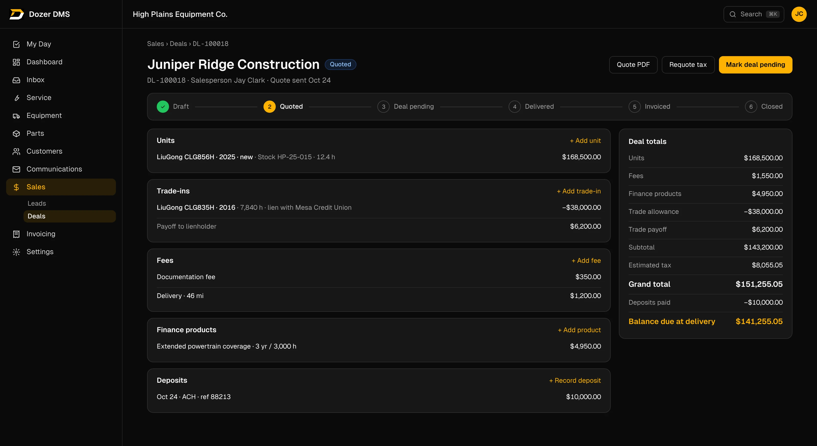
Task: Click Juniper Ridge Construction heading
Action: [x=233, y=64]
